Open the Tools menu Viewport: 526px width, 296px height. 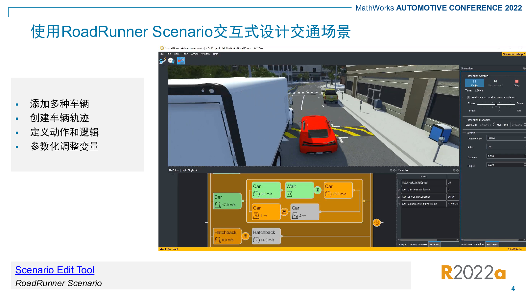[185, 54]
